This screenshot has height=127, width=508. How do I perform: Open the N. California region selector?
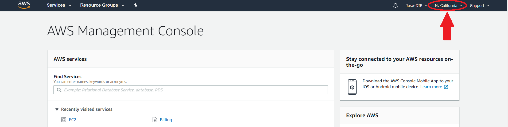[x=448, y=6]
